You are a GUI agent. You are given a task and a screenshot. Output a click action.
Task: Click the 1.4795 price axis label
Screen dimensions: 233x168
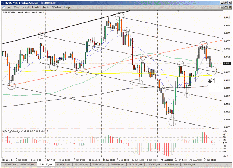coord(227,41)
